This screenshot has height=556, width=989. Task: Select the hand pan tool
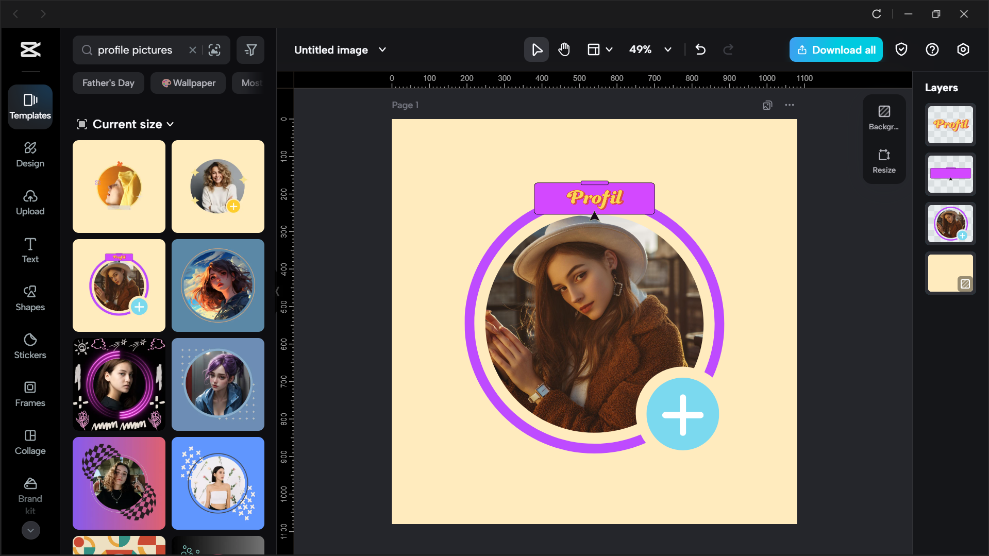(564, 49)
